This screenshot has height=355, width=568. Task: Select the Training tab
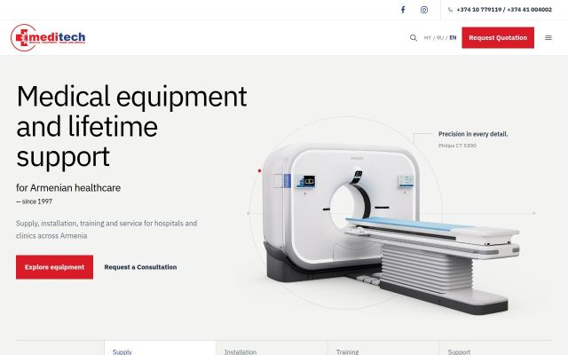tap(383, 349)
